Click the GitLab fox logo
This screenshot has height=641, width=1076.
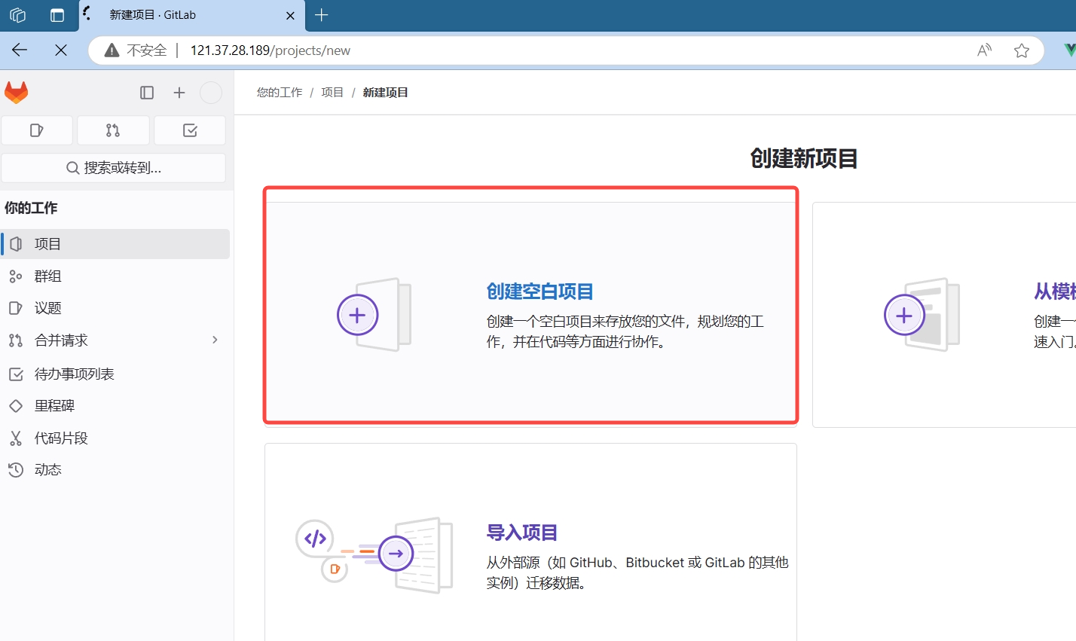click(17, 93)
